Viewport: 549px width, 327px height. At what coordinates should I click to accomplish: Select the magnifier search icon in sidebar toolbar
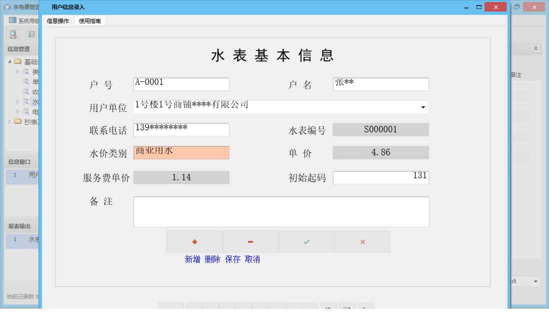coord(12,34)
